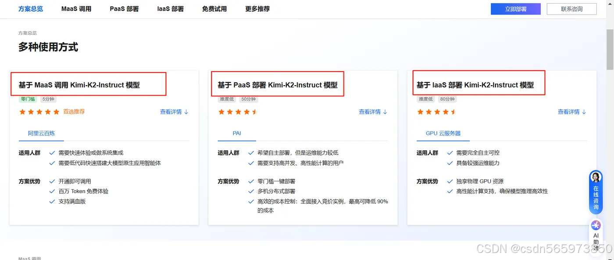Click the 立即部署 button
The height and width of the screenshot is (260, 614).
point(515,8)
